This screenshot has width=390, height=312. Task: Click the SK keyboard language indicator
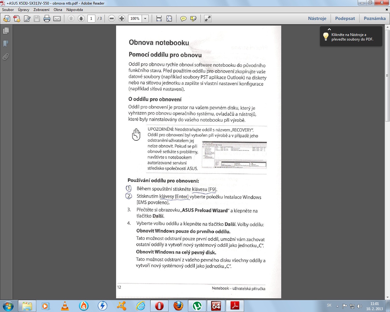pyautogui.click(x=329, y=305)
